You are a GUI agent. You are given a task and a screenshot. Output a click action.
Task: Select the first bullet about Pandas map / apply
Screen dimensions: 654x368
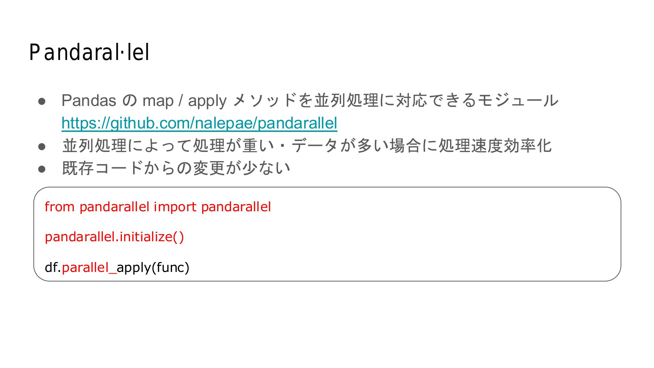310,101
